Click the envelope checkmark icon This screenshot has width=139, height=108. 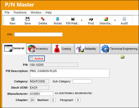pyautogui.click(x=122, y=56)
